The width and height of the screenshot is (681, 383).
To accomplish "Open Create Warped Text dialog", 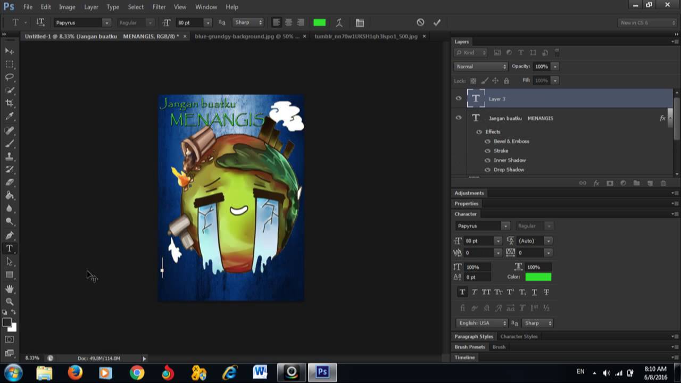I will coord(339,22).
